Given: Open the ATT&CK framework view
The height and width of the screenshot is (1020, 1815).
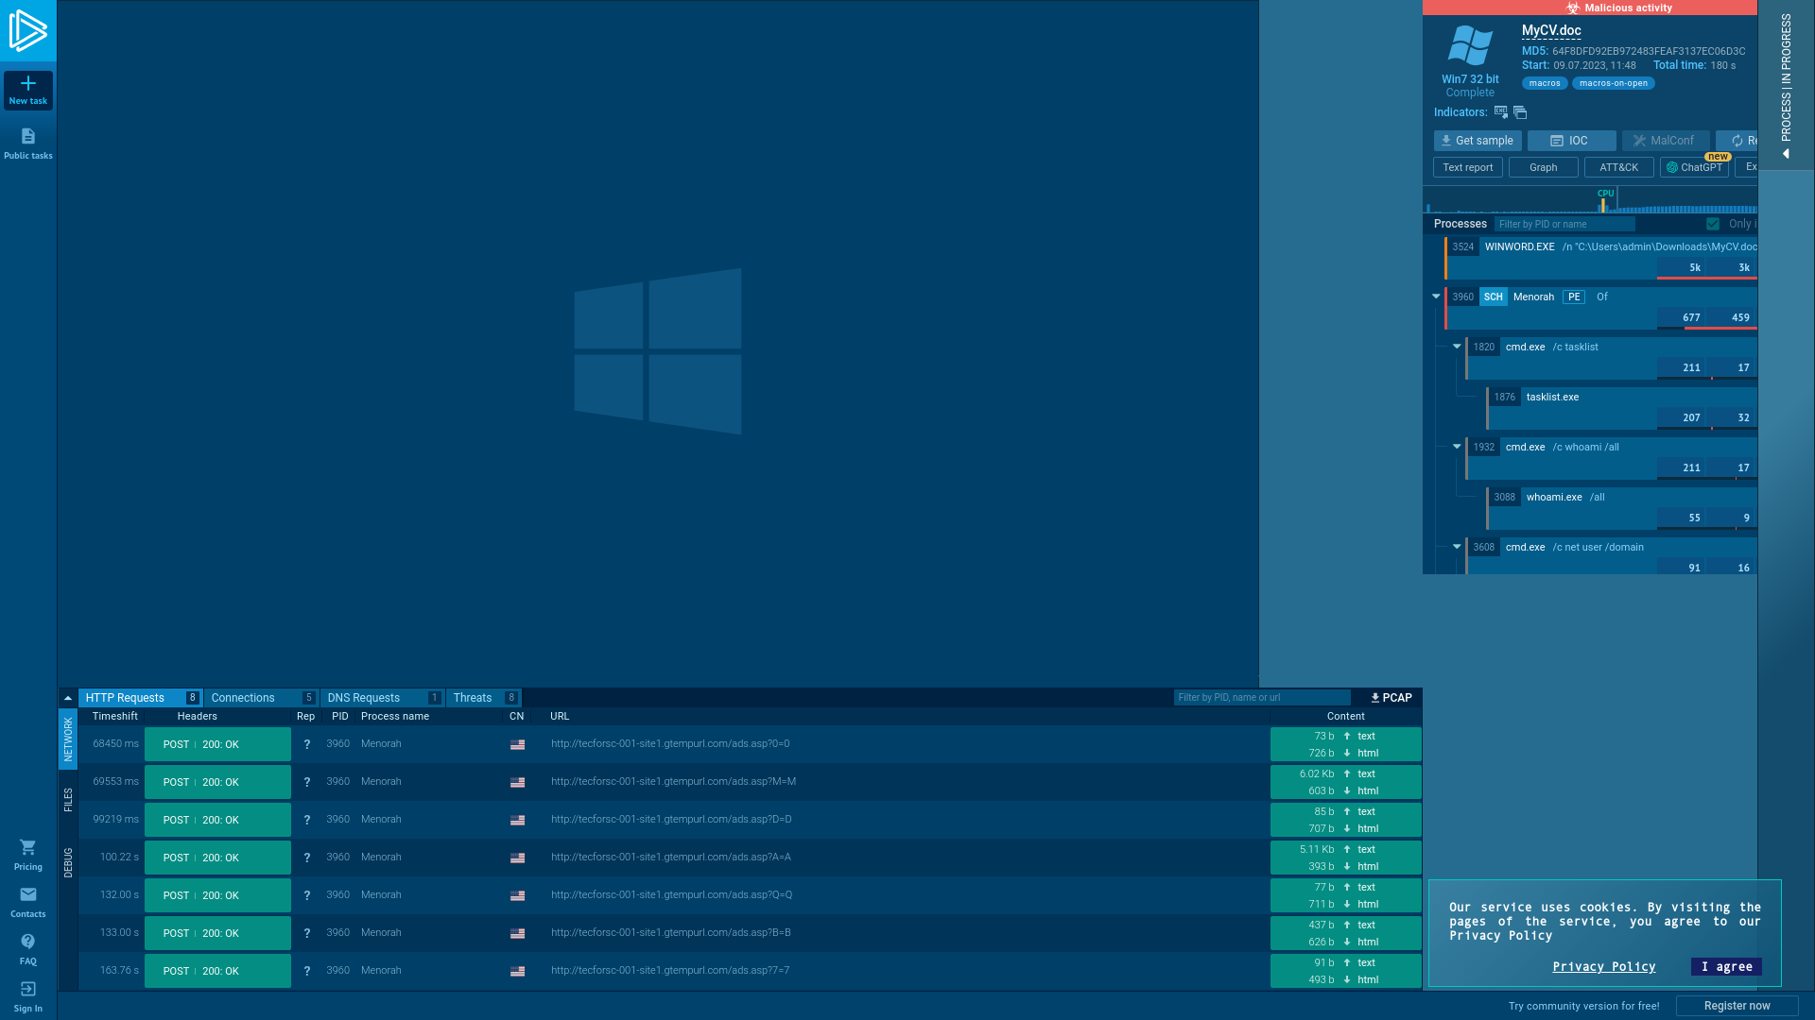Looking at the screenshot, I should (x=1618, y=167).
